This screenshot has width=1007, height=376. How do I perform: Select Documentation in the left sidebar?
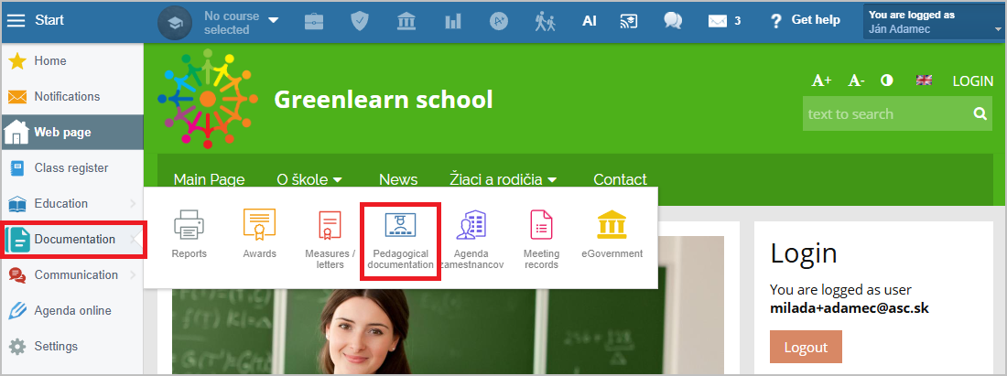[x=73, y=240]
